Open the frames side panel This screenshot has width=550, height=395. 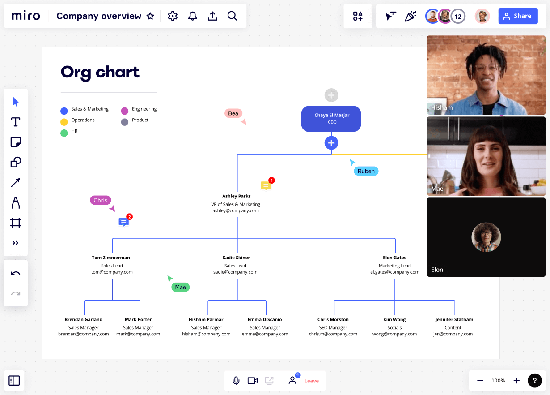(14, 381)
